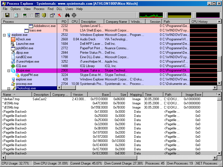This screenshot has height=167, width=223.
Task: Open the File menu
Action: [5, 9]
